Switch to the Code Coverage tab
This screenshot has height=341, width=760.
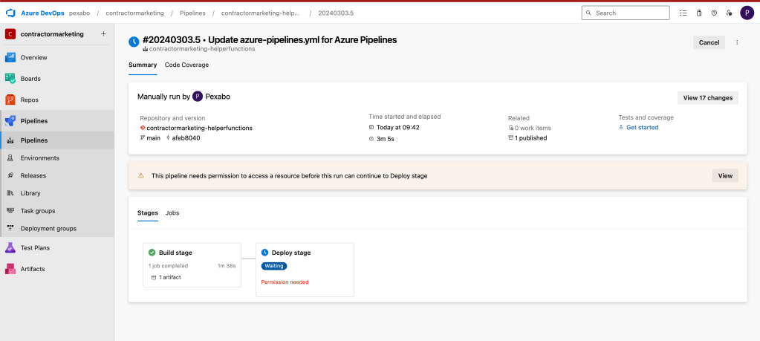[186, 65]
